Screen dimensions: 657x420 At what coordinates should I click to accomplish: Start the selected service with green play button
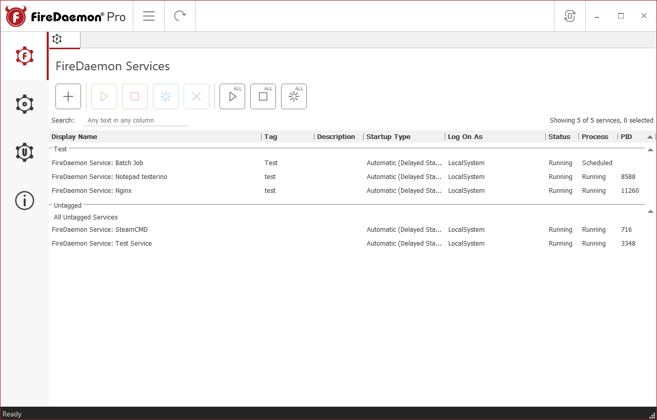104,96
